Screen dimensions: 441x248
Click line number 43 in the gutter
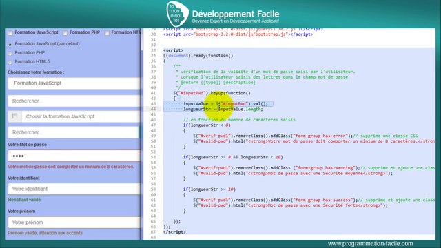[x=153, y=104]
